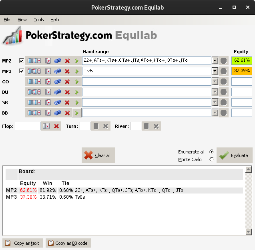Viewport: 255px width, 250px height.
Task: Clear the river card with X icon
Action: (156, 126)
